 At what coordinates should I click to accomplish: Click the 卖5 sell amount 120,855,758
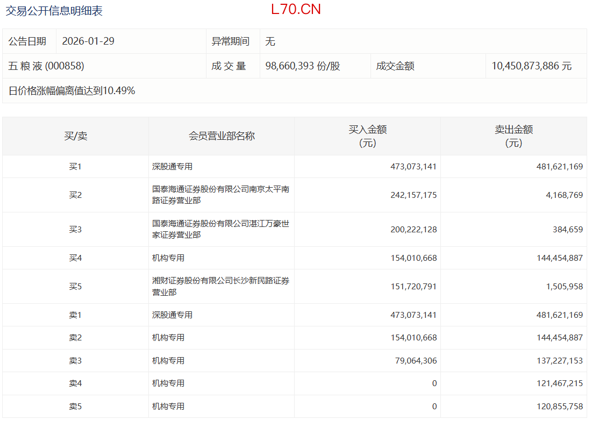click(560, 407)
